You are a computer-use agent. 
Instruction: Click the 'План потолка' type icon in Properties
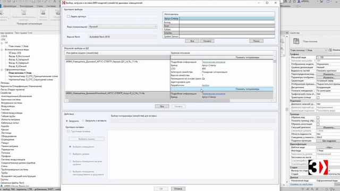click(x=296, y=41)
